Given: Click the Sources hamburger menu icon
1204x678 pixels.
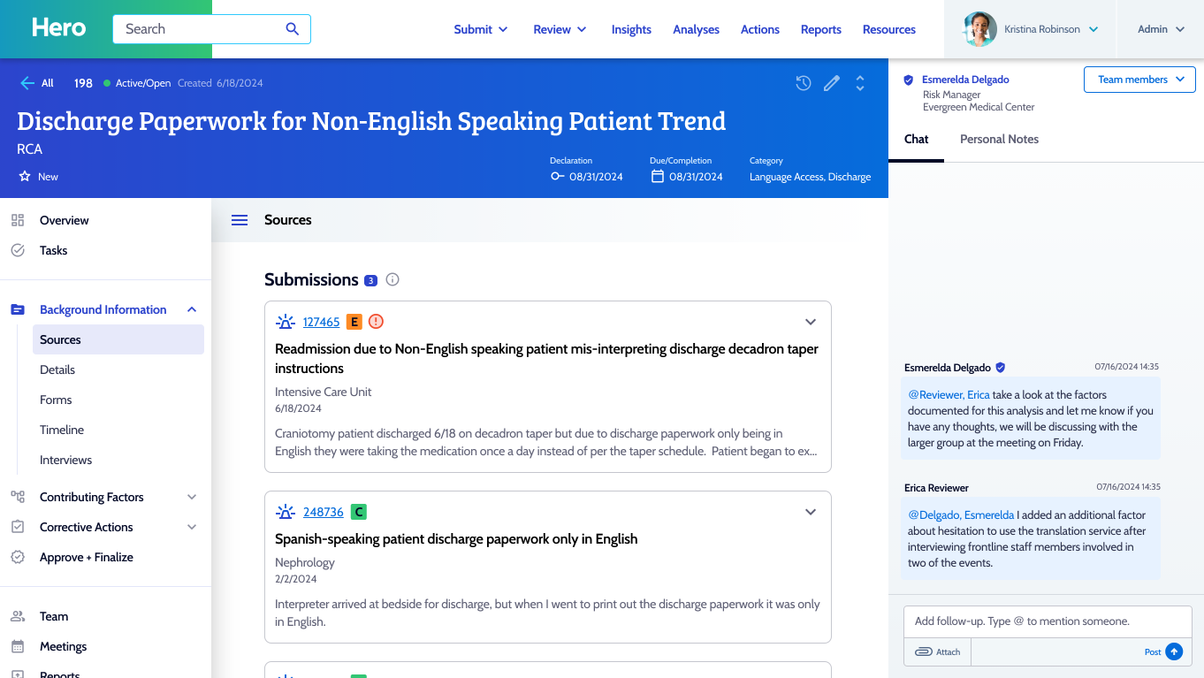Looking at the screenshot, I should [240, 220].
